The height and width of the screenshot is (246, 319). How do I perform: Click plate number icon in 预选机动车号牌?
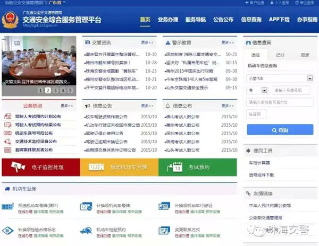pos(96,167)
